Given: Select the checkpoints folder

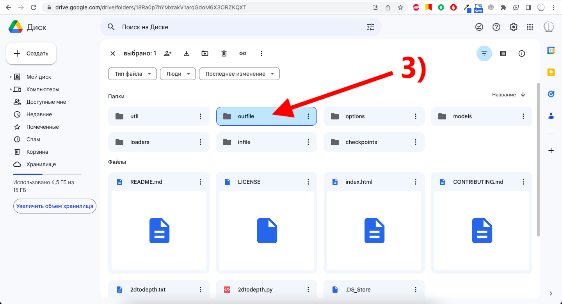Looking at the screenshot, I should tap(374, 142).
